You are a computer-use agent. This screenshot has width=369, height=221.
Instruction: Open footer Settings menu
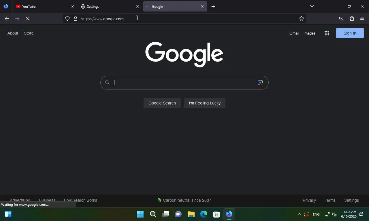tap(351, 200)
